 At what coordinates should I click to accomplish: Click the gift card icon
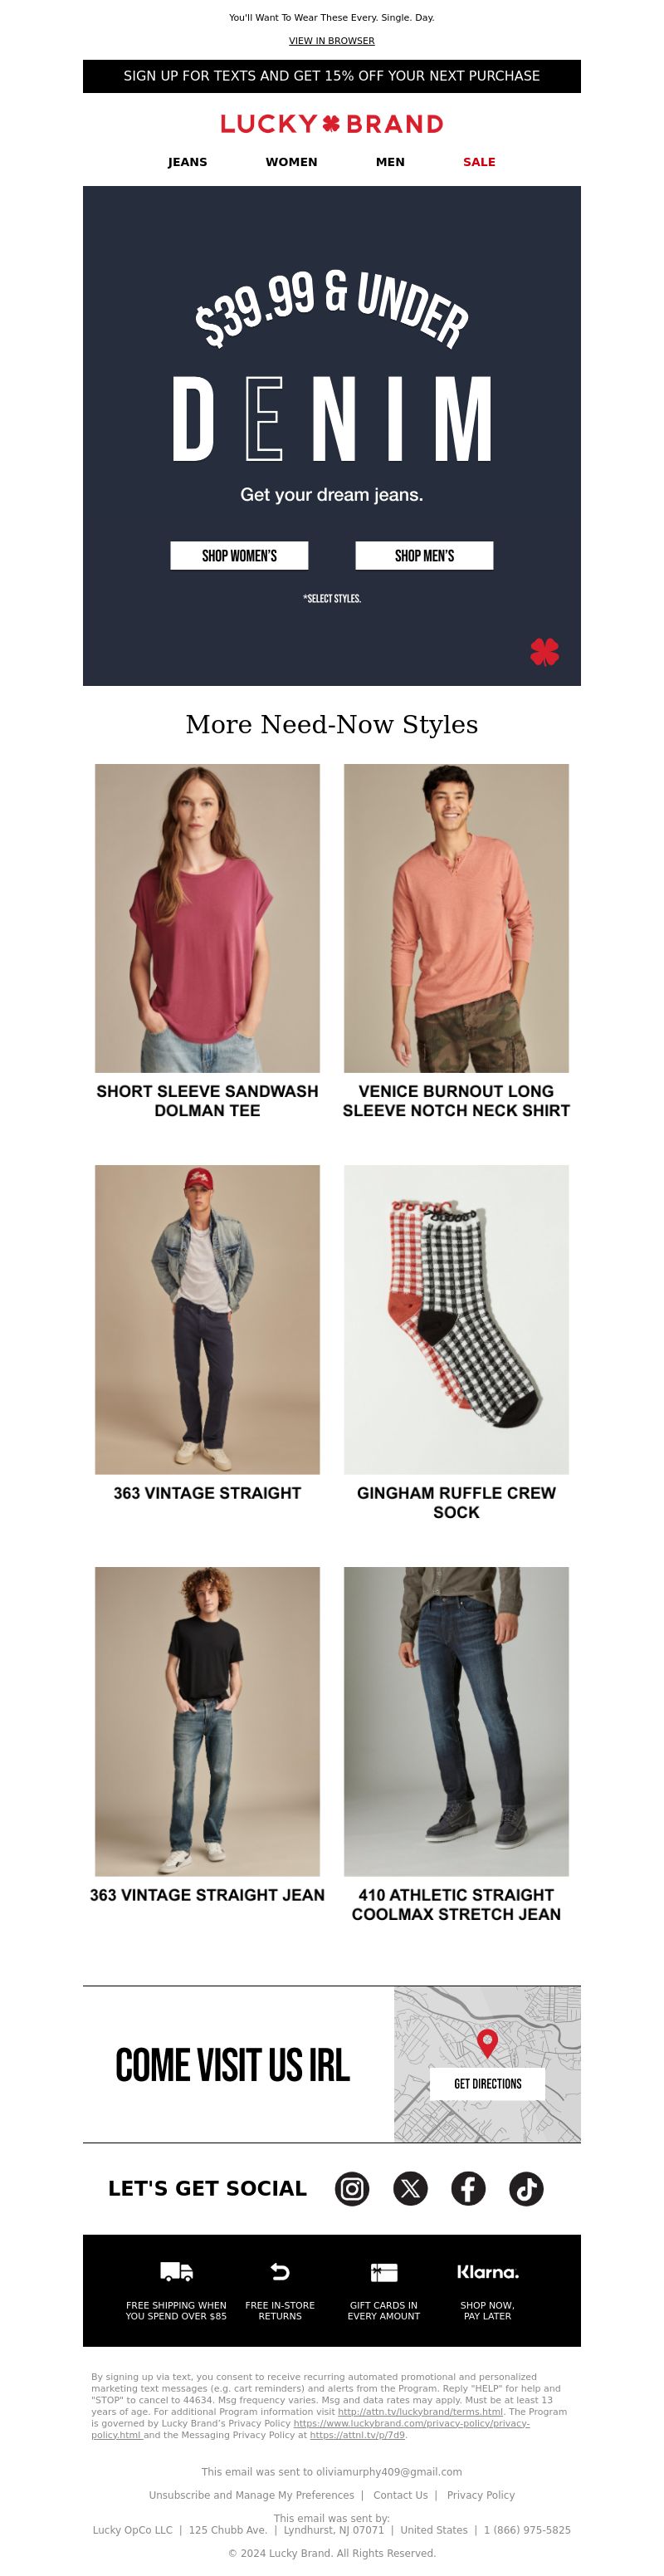(384, 2272)
